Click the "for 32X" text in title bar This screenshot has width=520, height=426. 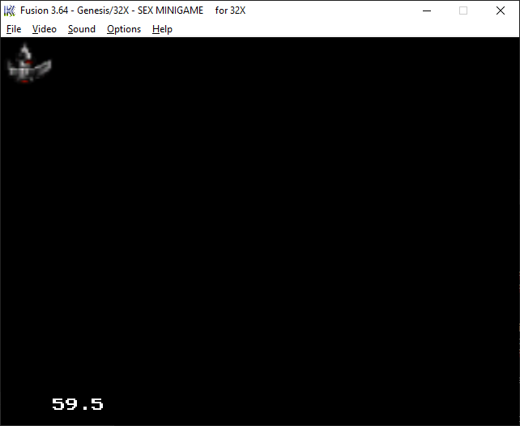click(x=230, y=11)
